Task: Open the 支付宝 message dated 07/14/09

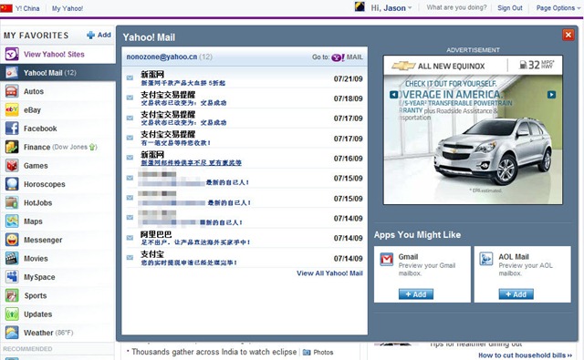Action: click(x=245, y=258)
